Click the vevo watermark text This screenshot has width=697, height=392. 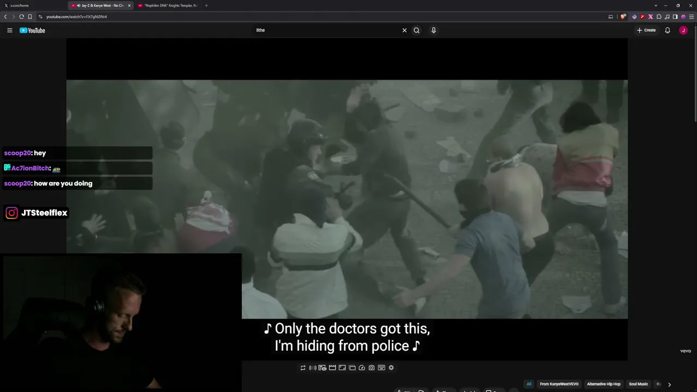click(x=686, y=351)
